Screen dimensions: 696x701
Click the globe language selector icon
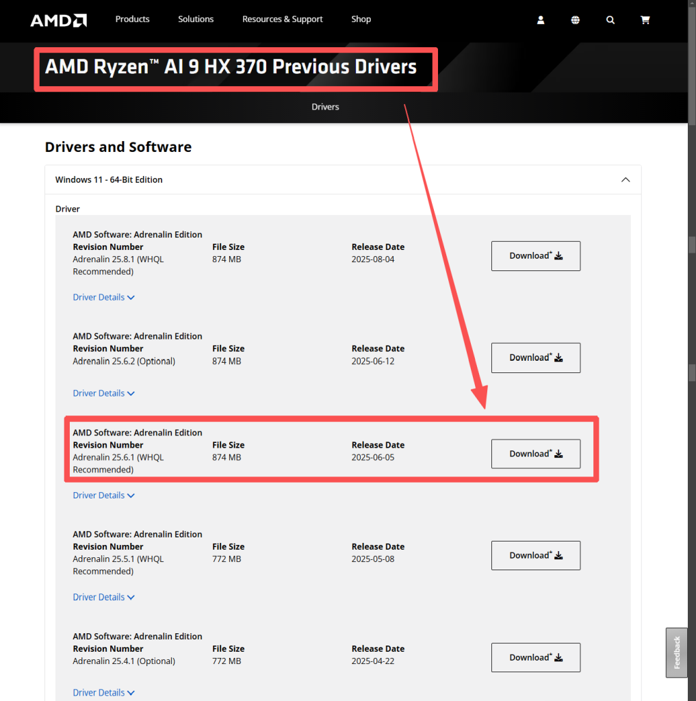[576, 20]
